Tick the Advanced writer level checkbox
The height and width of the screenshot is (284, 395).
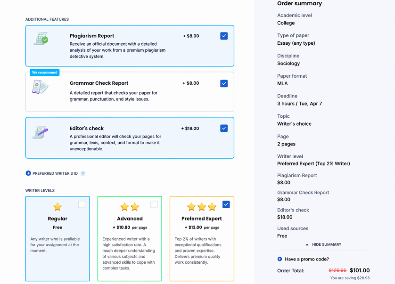click(154, 204)
